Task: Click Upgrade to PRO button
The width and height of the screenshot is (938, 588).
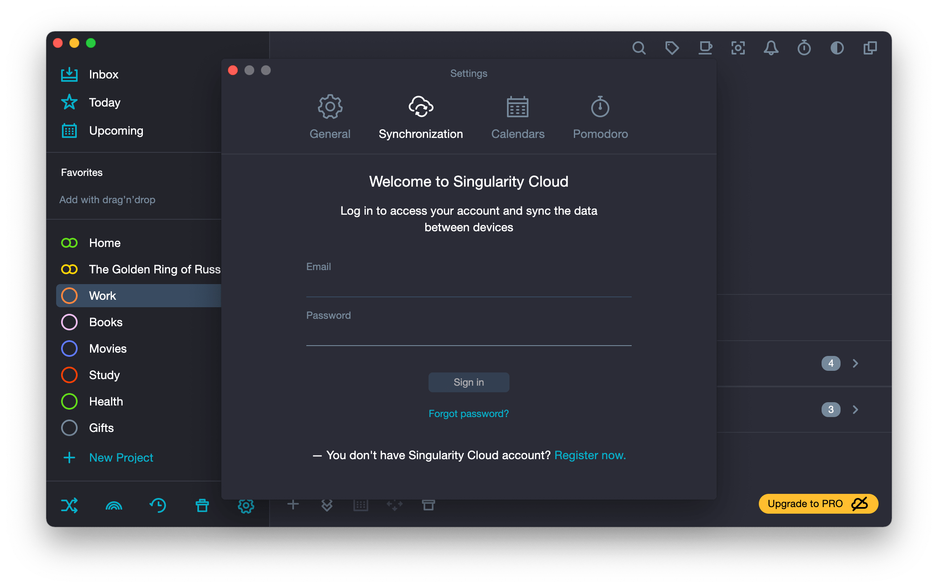Action: tap(818, 504)
